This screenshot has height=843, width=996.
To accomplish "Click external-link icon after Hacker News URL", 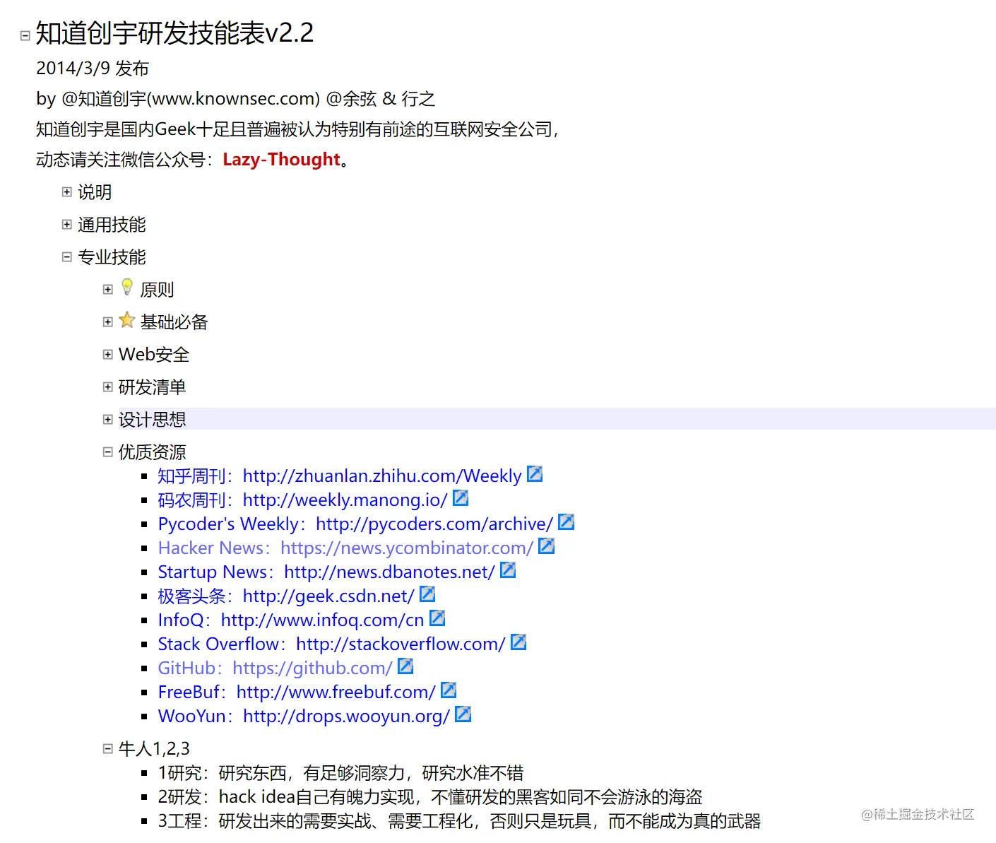I will 546,546.
